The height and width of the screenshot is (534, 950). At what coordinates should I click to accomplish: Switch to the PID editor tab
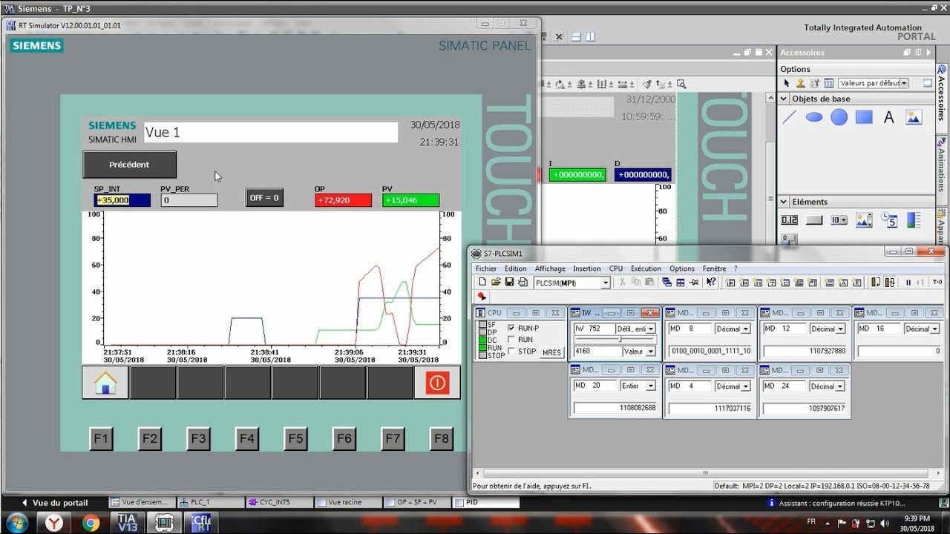click(487, 502)
